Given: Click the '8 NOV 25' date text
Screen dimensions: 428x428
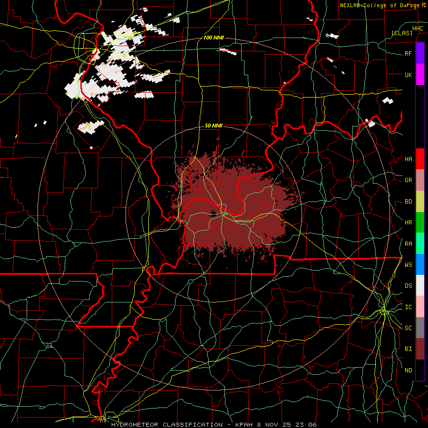Looking at the screenshot, I should [274, 425].
